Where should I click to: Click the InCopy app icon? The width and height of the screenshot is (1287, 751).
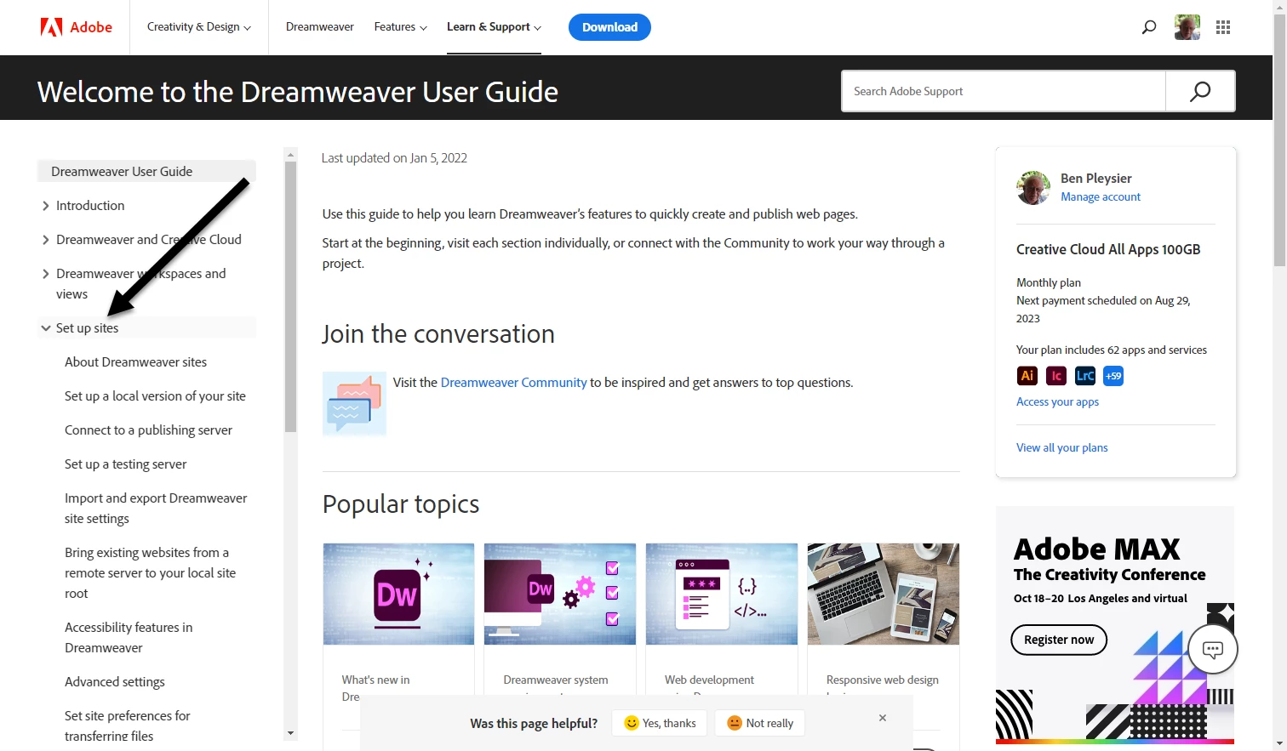click(x=1056, y=375)
